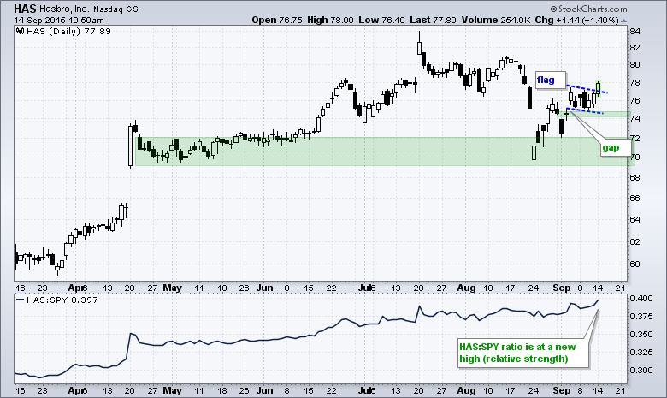Click the 0.350 ratio axis label
The width and height of the screenshot is (667, 398).
(641, 334)
